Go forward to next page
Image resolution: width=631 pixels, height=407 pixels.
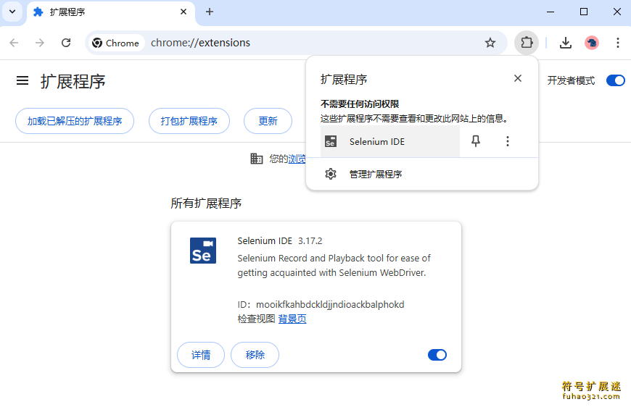(39, 43)
